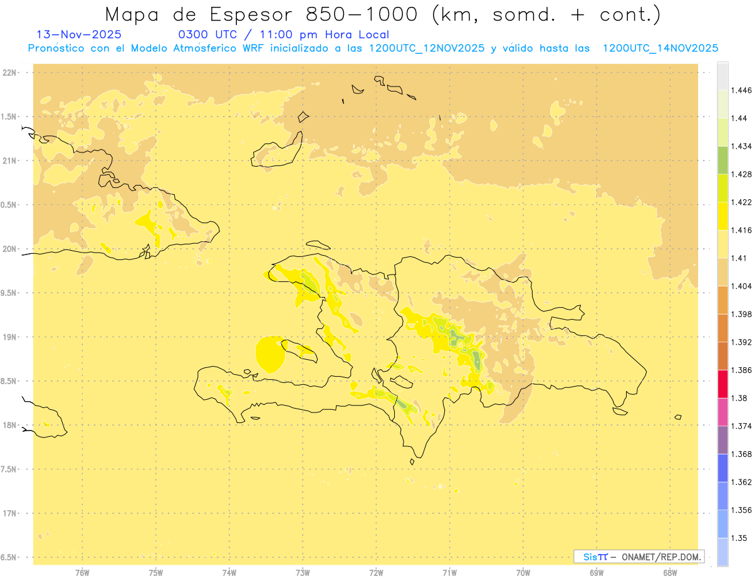Click the 18N latitude label
Screen dimensions: 752x581
coord(9,425)
